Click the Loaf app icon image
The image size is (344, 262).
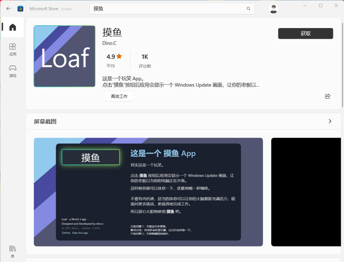click(x=64, y=56)
